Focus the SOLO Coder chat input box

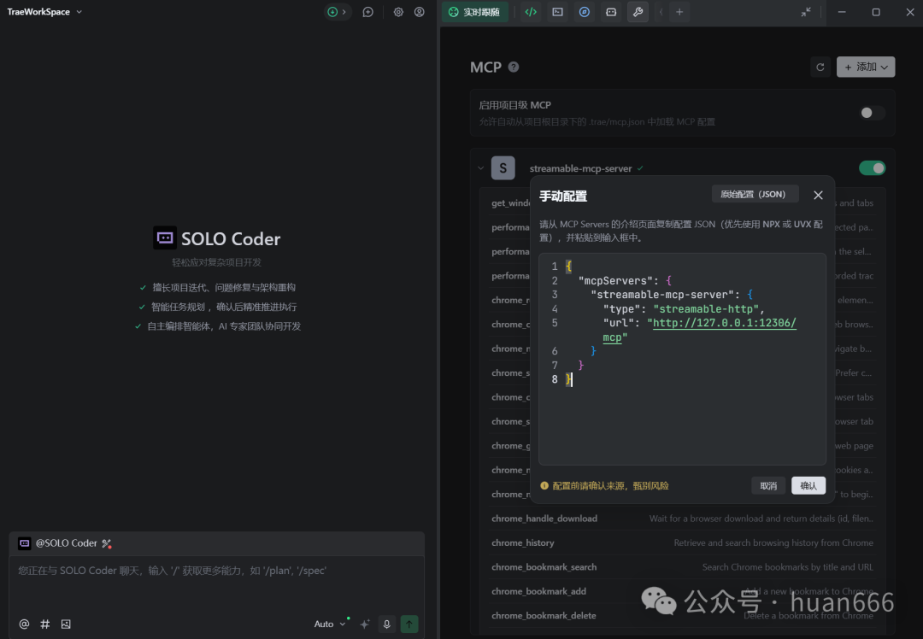(216, 583)
